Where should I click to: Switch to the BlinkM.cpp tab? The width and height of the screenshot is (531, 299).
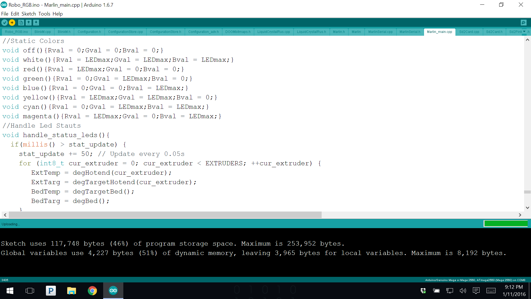click(x=43, y=32)
